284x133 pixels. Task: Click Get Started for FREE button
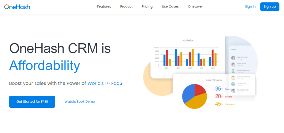[32, 102]
